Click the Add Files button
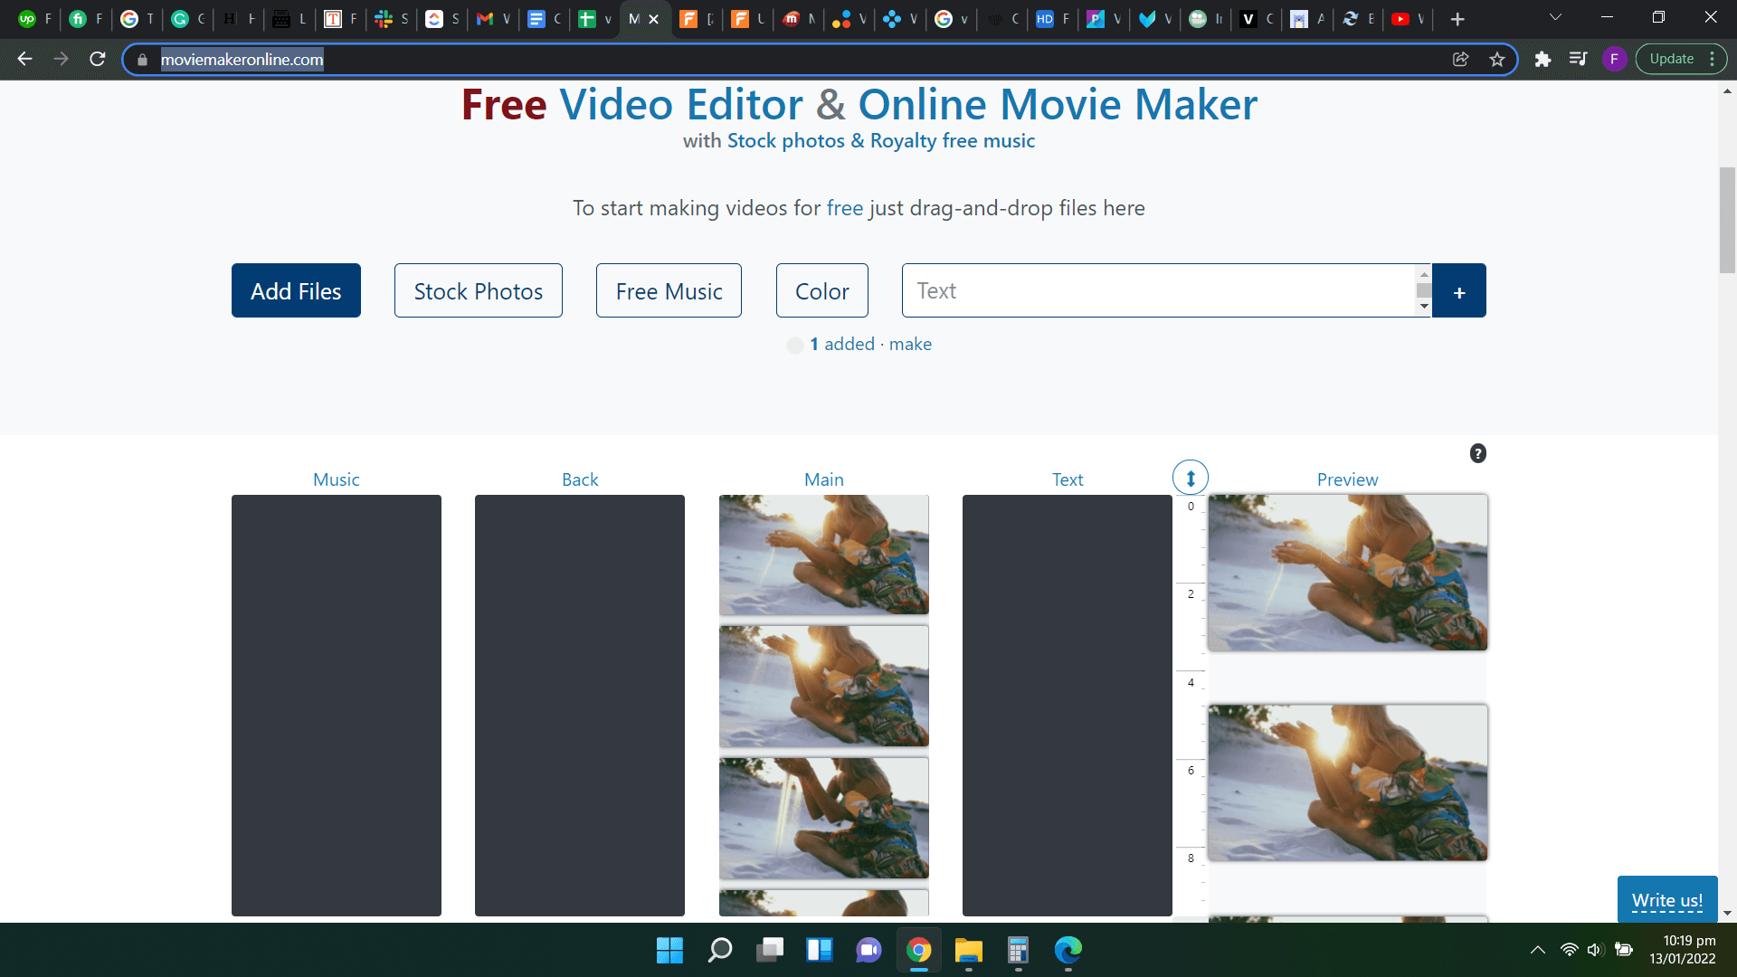 (x=296, y=291)
